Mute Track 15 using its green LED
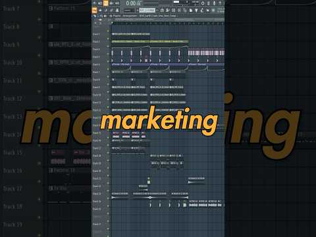 [108, 138]
